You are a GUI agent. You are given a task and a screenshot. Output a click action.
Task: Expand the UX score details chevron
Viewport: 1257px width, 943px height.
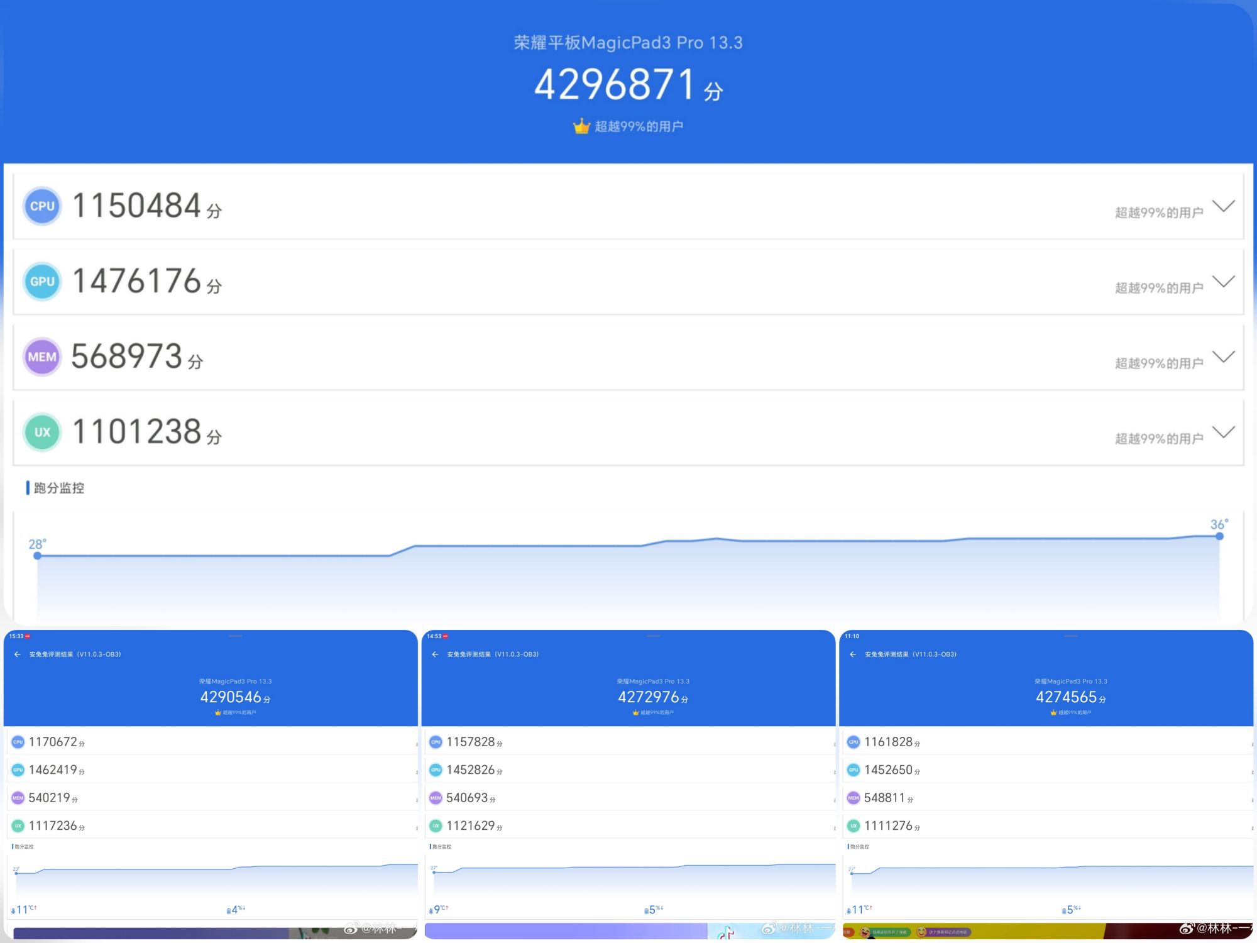pos(1223,433)
